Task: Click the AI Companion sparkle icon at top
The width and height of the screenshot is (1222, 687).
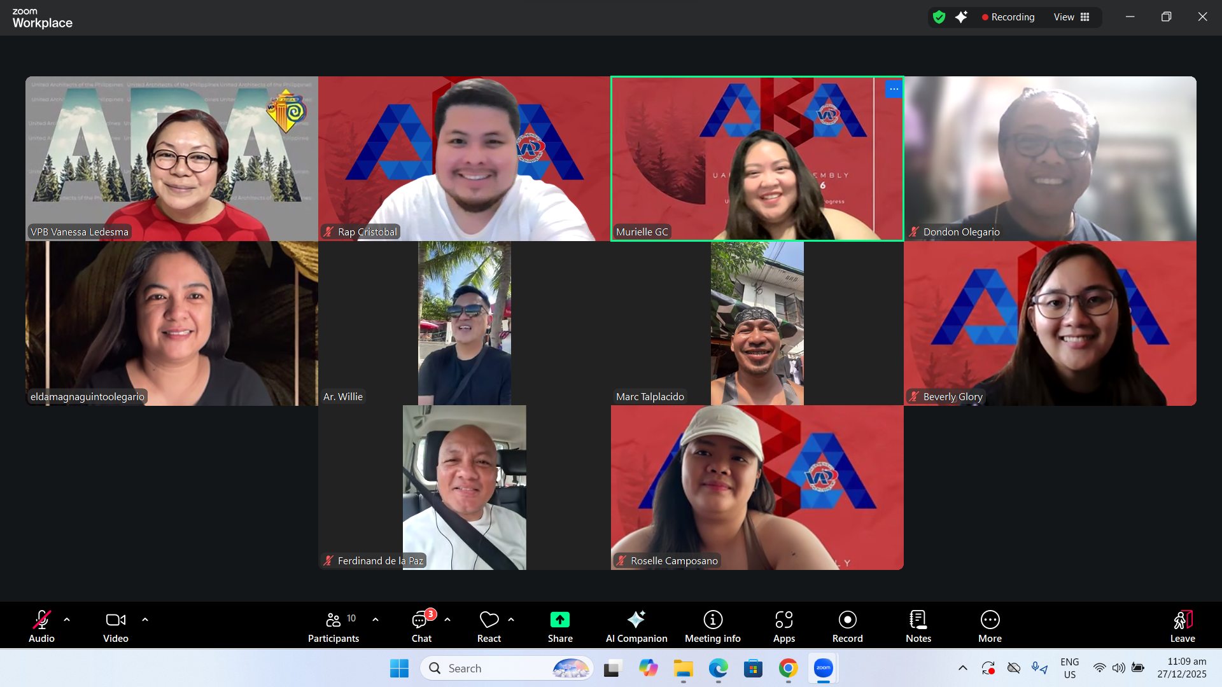Action: [x=962, y=17]
